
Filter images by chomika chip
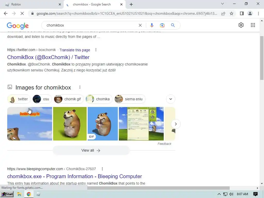[99, 99]
